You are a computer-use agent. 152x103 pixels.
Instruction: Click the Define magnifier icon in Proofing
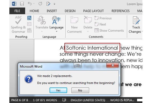click(x=29, y=18)
